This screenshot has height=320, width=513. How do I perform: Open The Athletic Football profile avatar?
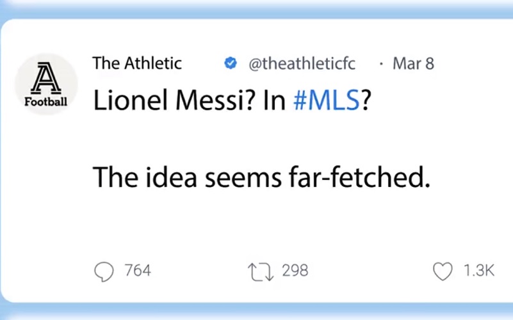click(x=45, y=84)
